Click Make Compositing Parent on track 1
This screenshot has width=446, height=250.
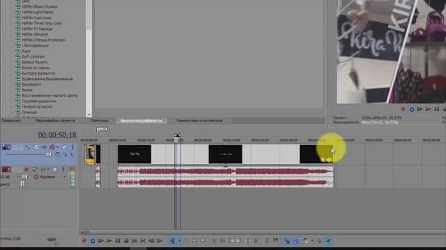tap(72, 155)
